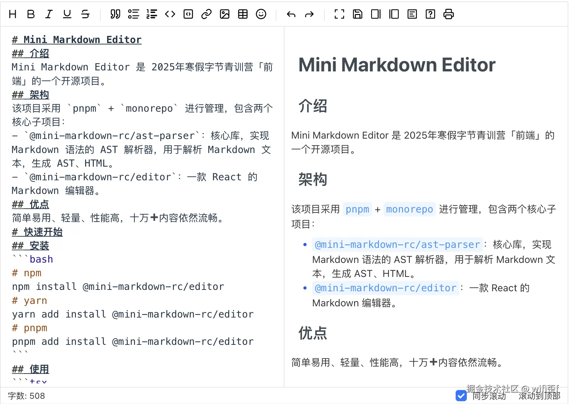
Task: Click the 架构 heading in the preview
Action: pyautogui.click(x=312, y=179)
